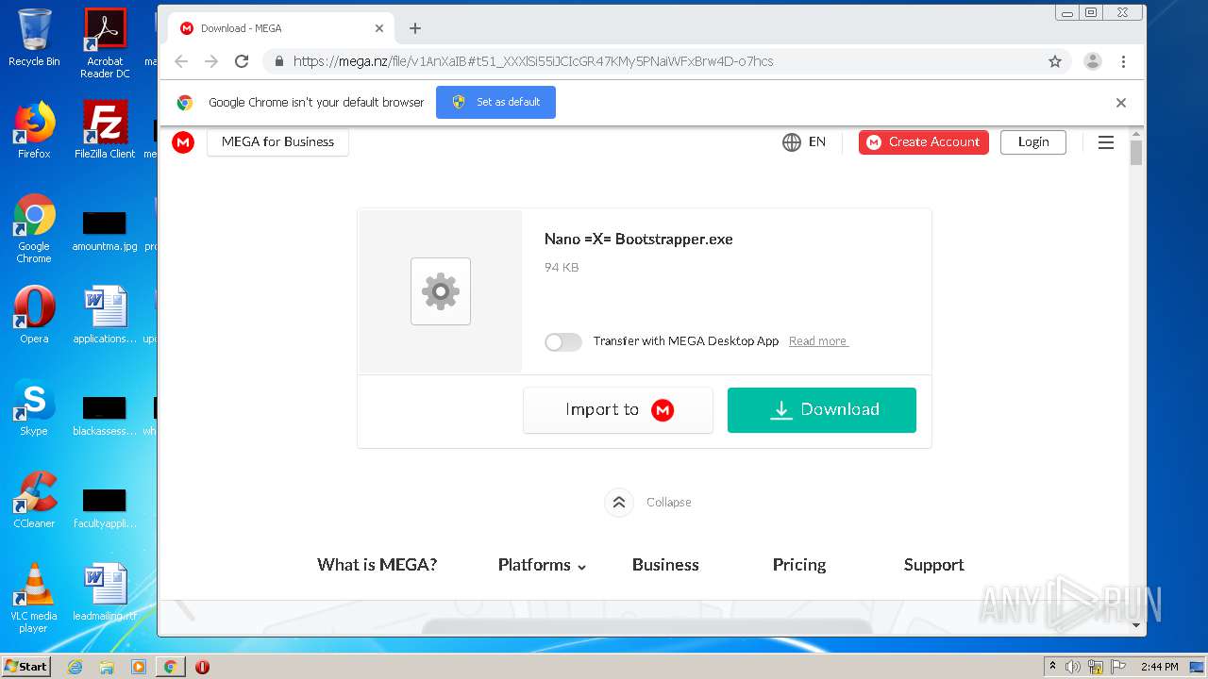This screenshot has width=1208, height=679.
Task: Click the language globe icon
Action: tap(792, 142)
